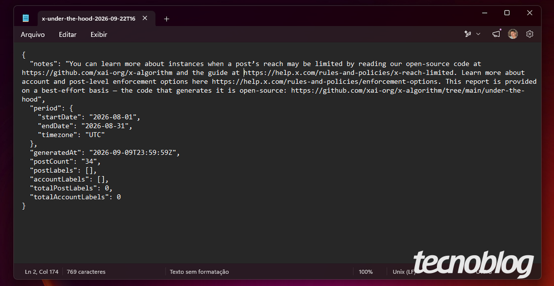Add a new tab with the plus button
554x286 pixels.
166,19
